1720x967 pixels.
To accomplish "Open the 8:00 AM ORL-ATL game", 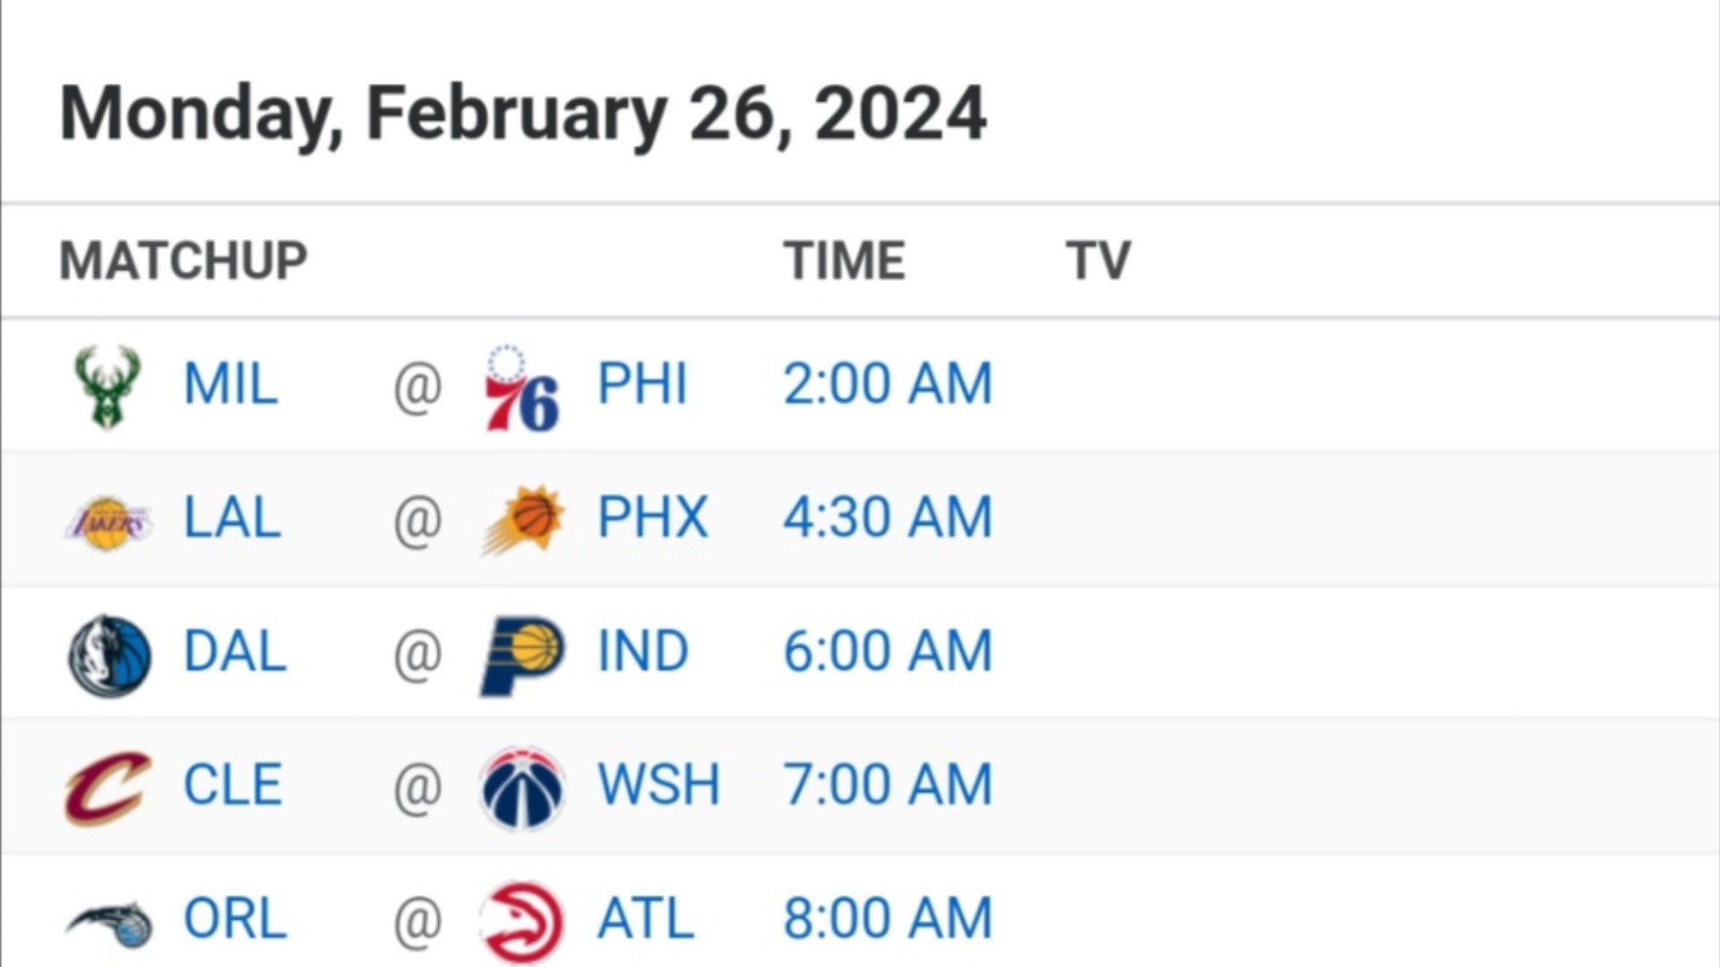I will 888,919.
